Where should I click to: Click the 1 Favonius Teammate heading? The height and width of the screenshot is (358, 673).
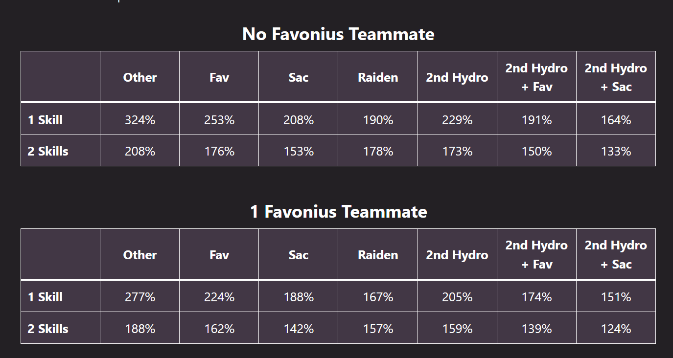(x=338, y=212)
